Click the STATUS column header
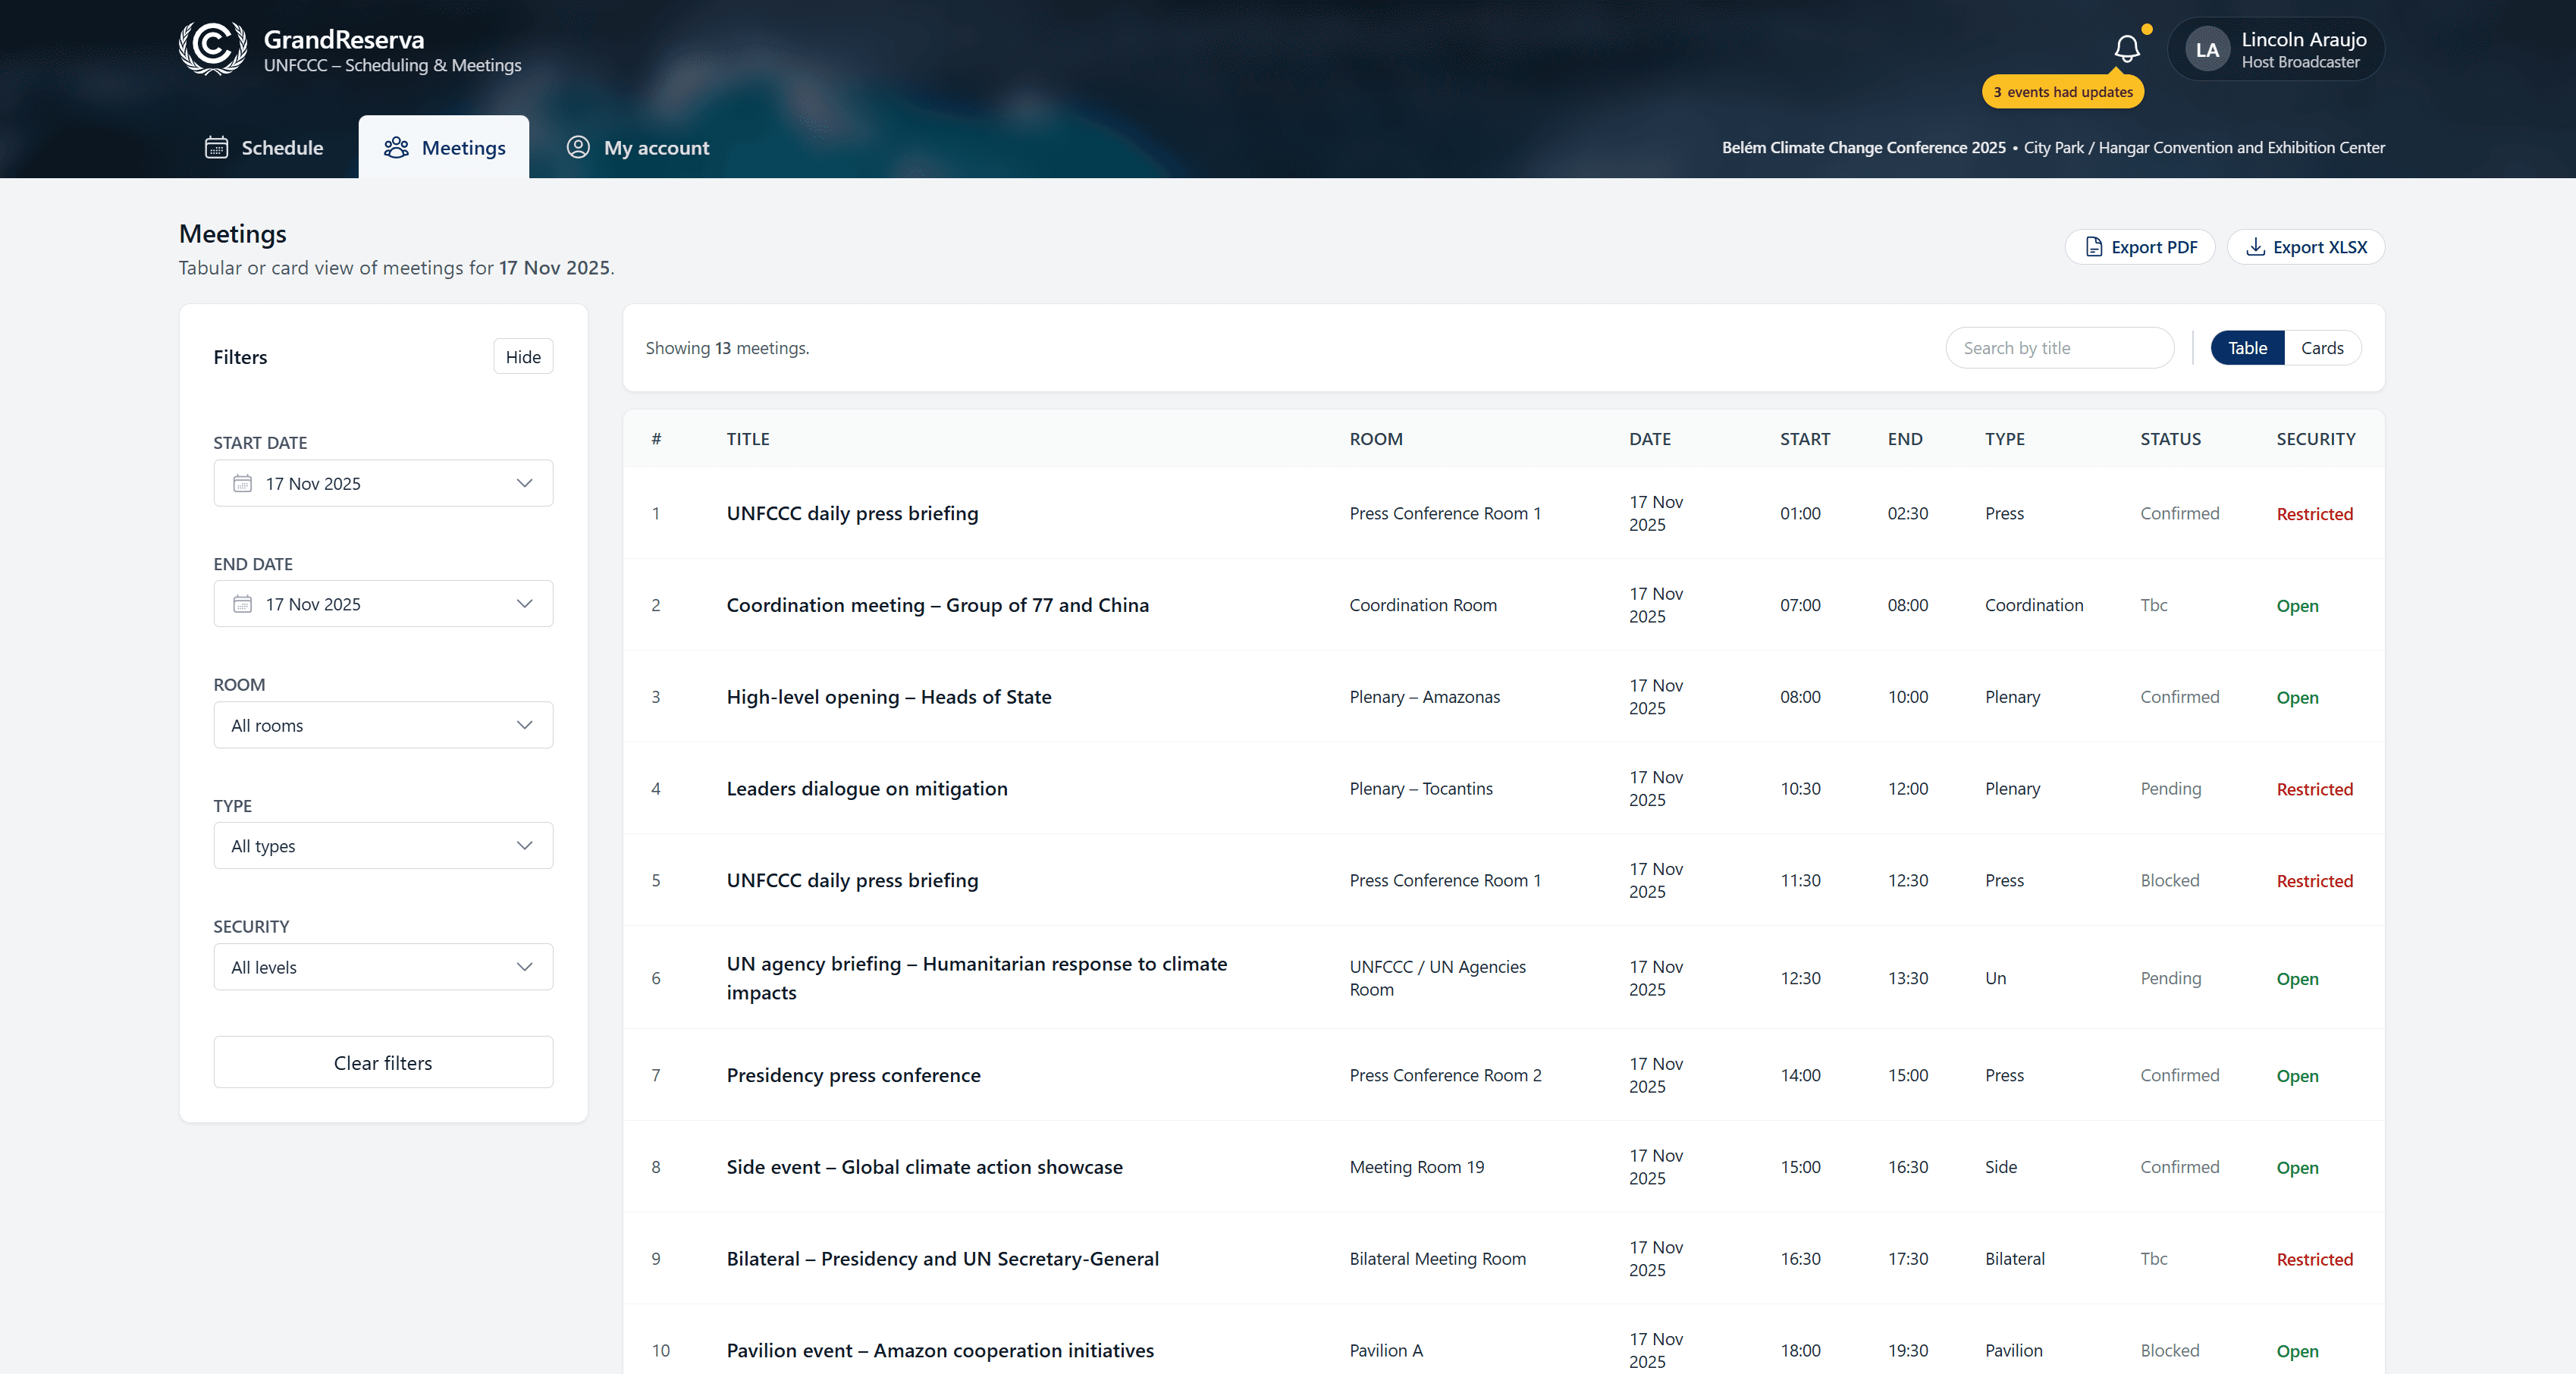The width and height of the screenshot is (2576, 1374). 2170,439
